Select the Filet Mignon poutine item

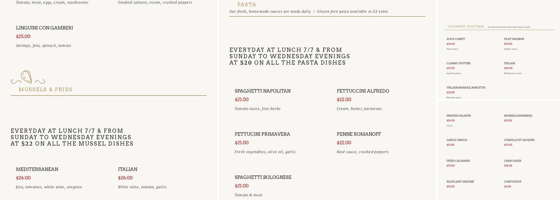pos(514,39)
